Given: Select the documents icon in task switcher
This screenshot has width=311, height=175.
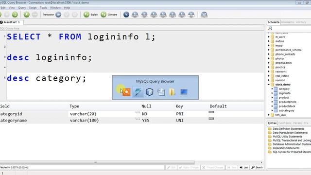Looking at the screenshot, I should pyautogui.click(x=161, y=92).
